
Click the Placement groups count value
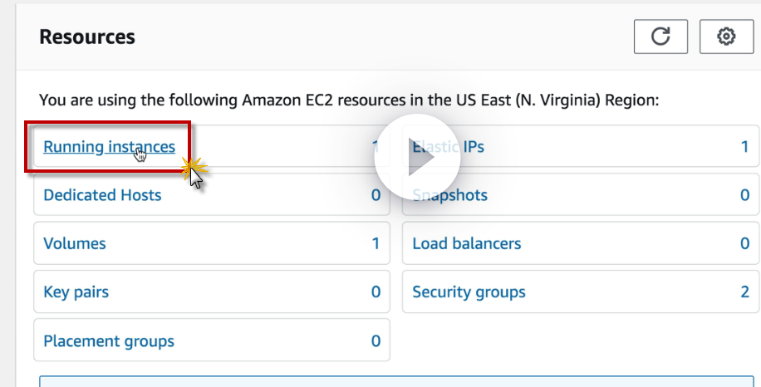click(x=376, y=340)
